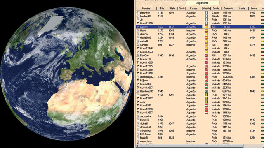Sort by the Lento column header
Image resolution: width=264 pixels, height=148 pixels.
(x=254, y=8)
